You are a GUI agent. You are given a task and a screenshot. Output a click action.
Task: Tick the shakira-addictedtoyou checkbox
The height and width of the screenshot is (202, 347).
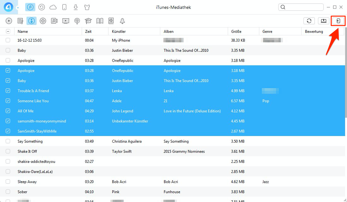pyautogui.click(x=8, y=162)
